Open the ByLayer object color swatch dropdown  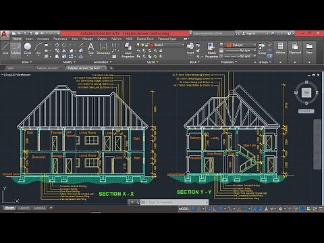point(240,45)
